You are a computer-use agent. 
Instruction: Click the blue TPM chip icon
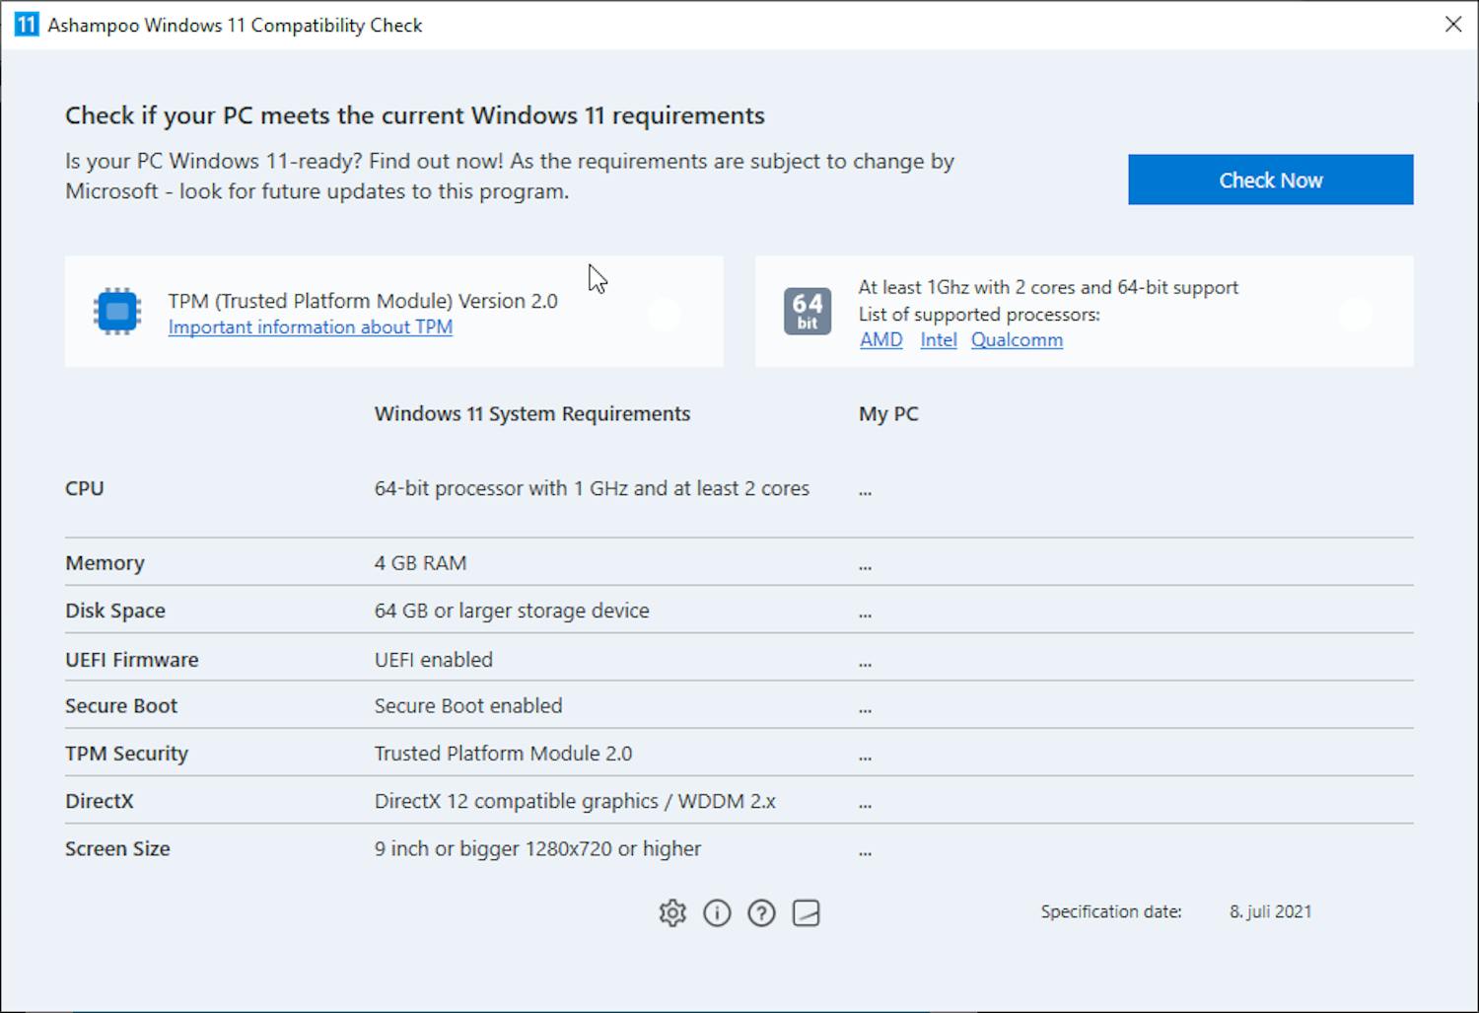pos(115,311)
